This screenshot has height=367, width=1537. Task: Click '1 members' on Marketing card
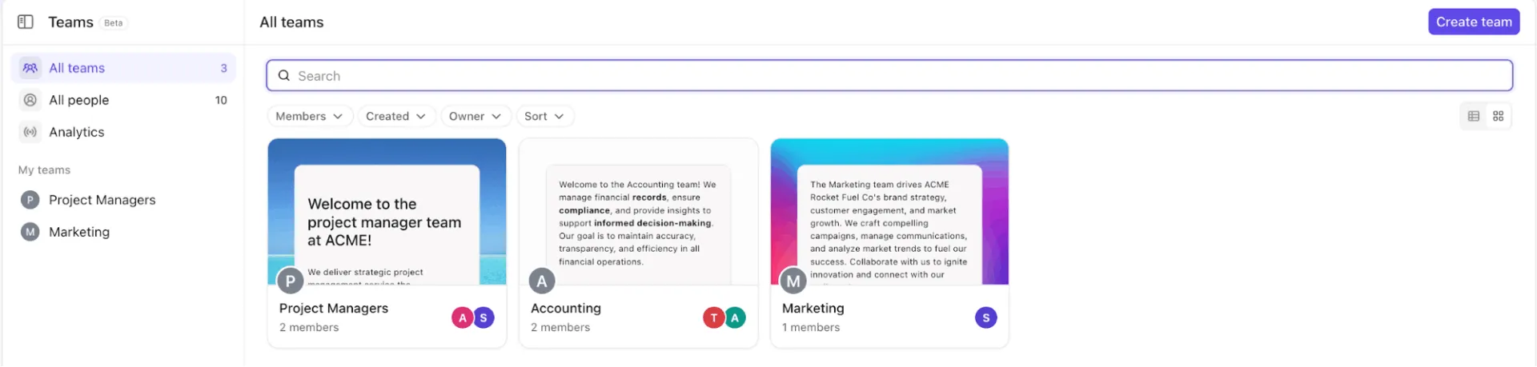click(811, 327)
